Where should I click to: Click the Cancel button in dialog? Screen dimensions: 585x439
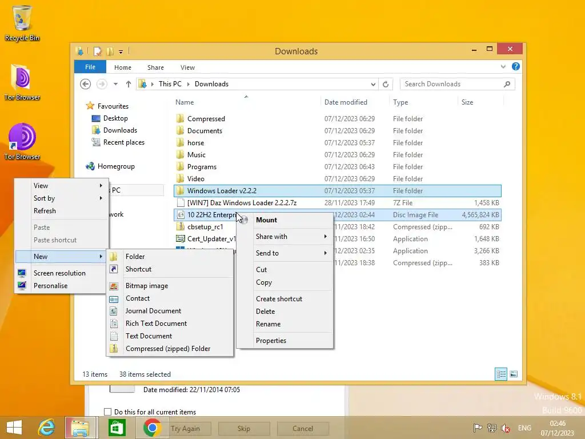pos(303,429)
